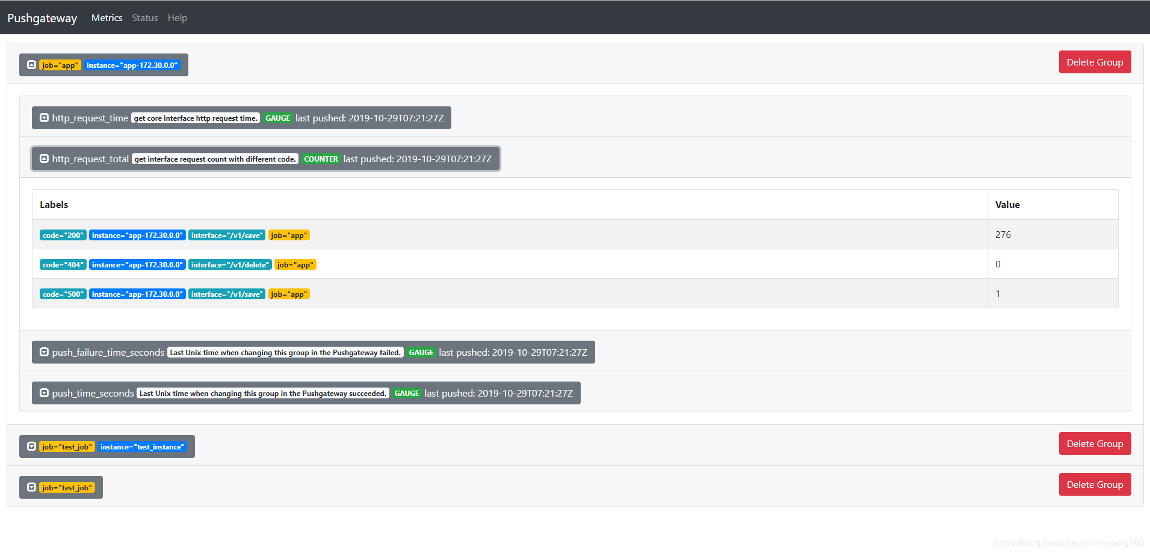Click the job="app" badge in group header
The image size is (1150, 554).
[60, 65]
